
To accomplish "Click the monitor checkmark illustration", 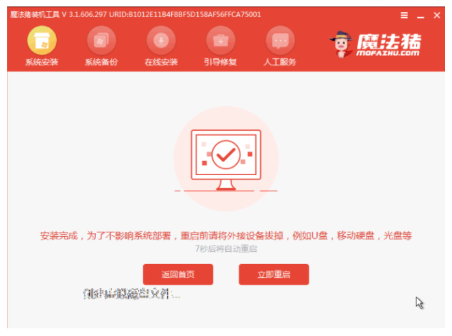I will (x=226, y=159).
